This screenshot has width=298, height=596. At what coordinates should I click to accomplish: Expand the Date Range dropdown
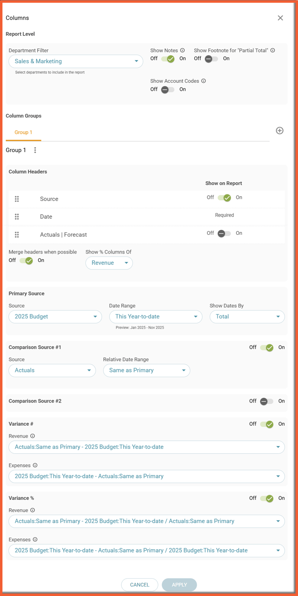pos(156,317)
